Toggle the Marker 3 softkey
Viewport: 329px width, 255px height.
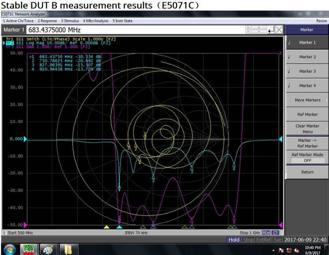[x=307, y=71]
